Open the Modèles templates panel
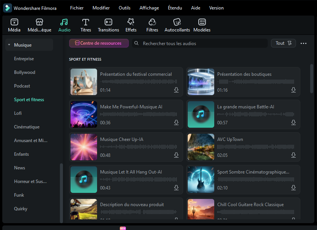 (x=202, y=22)
